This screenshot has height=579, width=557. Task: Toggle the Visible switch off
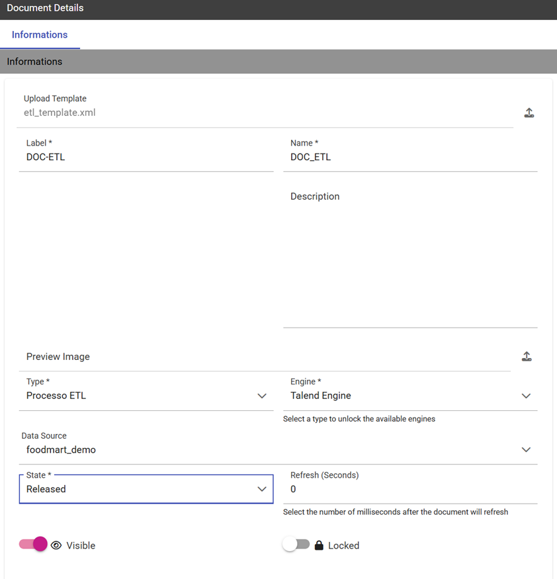tap(33, 544)
